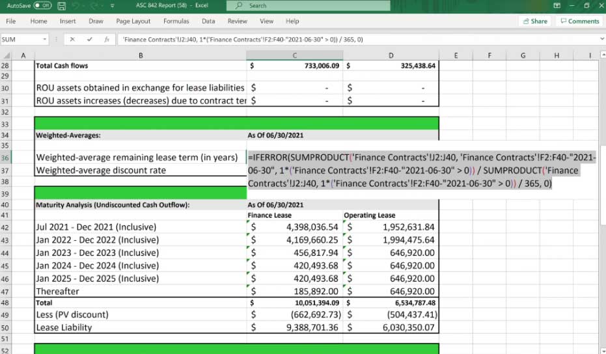
Task: Click the Share button
Action: (534, 21)
